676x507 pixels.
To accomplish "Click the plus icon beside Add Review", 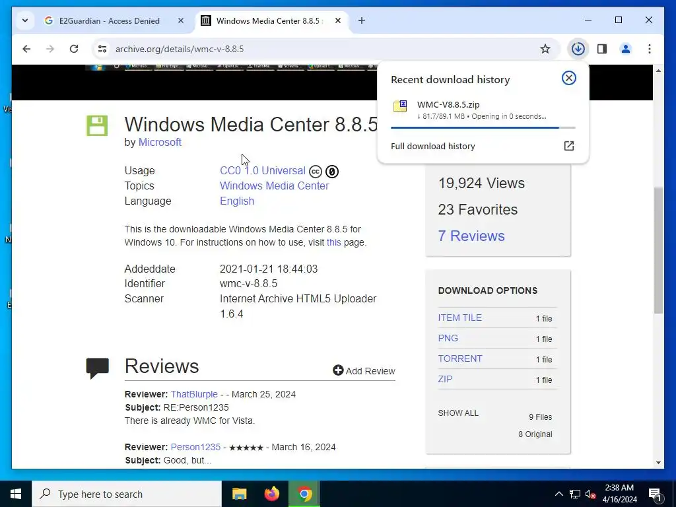I will pyautogui.click(x=338, y=370).
